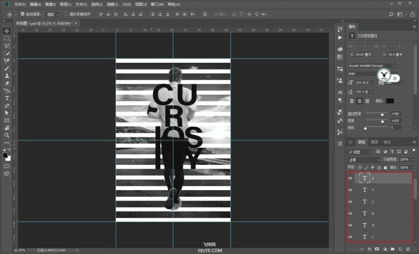Create a new layer group folder
Image resolution: width=419 pixels, height=254 pixels.
(x=392, y=249)
